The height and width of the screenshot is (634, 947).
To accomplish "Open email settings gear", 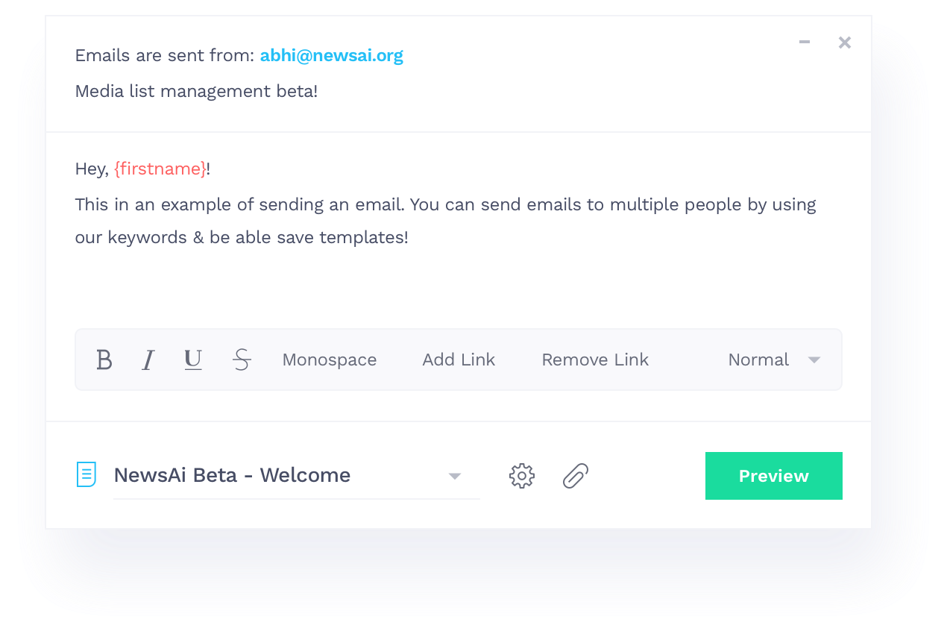I will (x=522, y=476).
